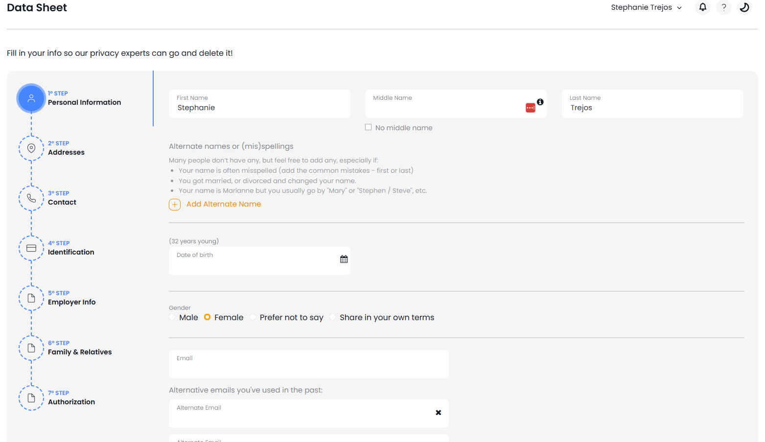Navigate to the Employer Info step

pos(31,298)
